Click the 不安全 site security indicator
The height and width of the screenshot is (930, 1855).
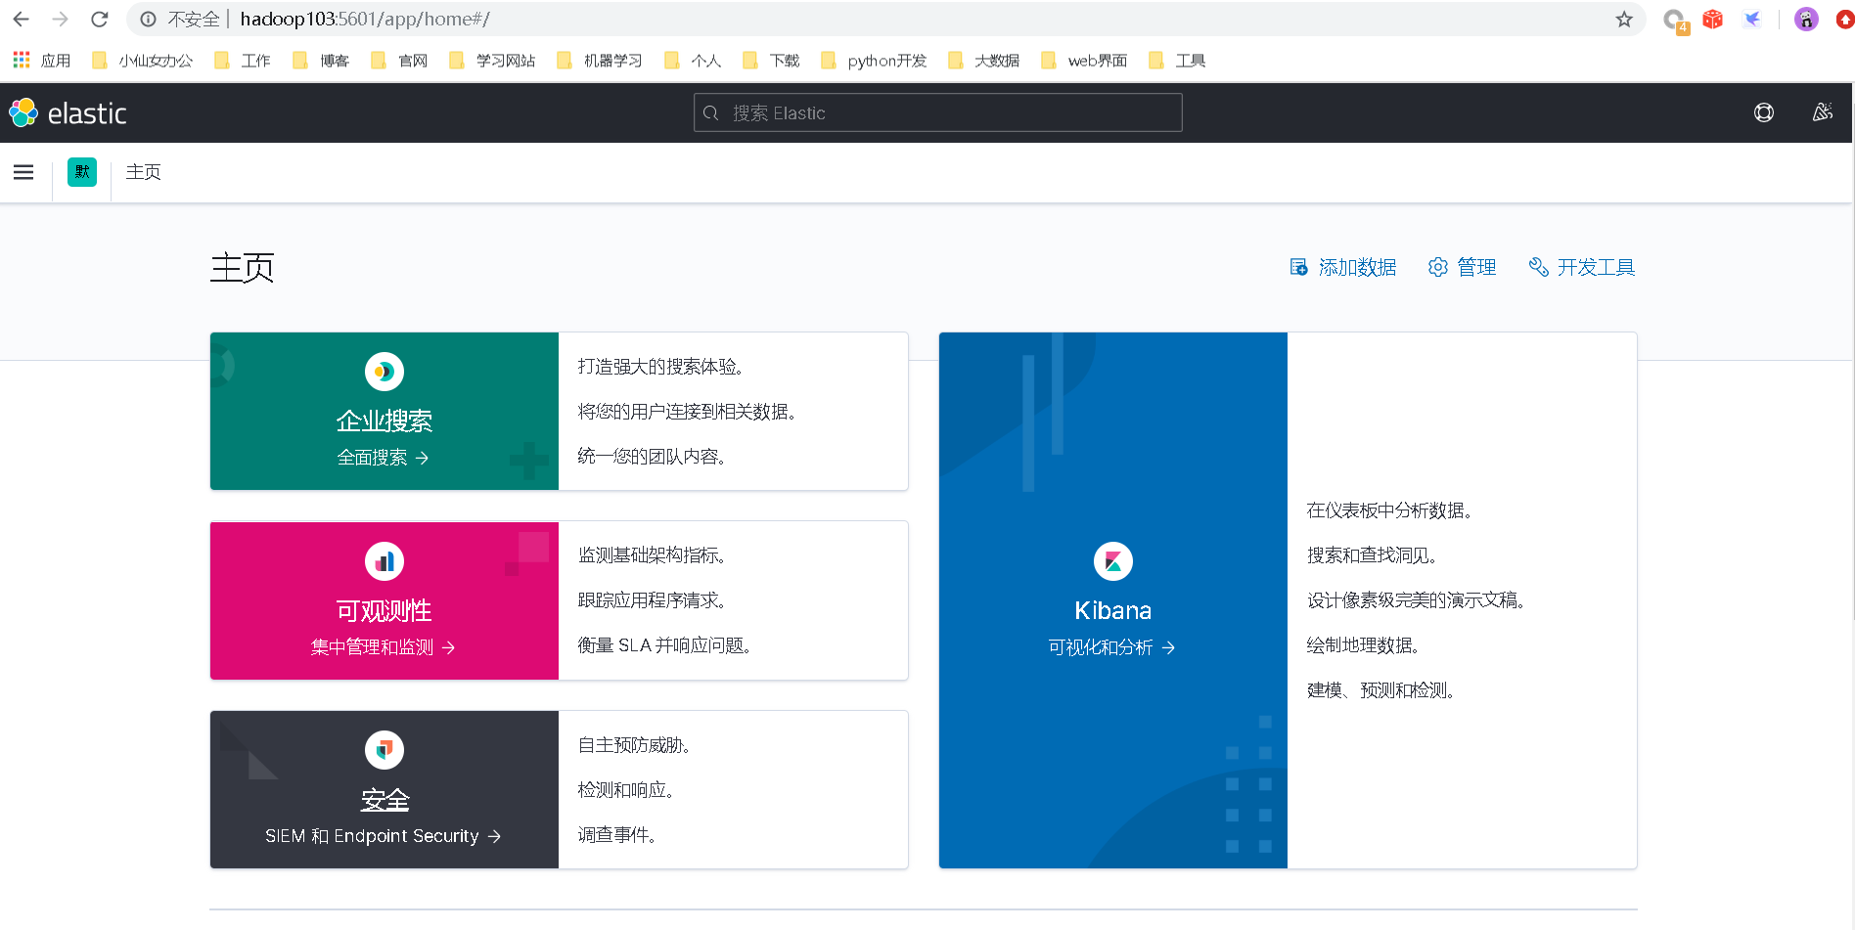click(182, 19)
